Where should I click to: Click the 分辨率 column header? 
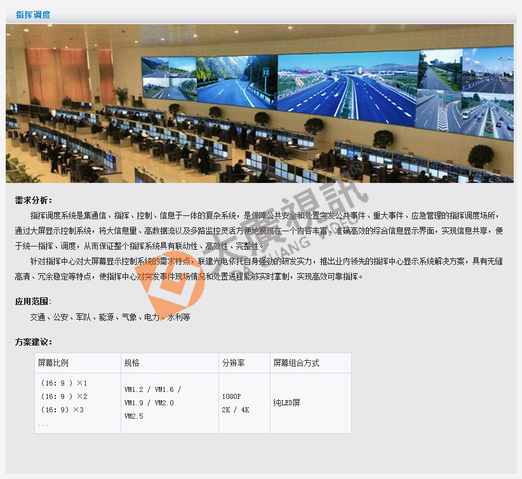pyautogui.click(x=233, y=363)
